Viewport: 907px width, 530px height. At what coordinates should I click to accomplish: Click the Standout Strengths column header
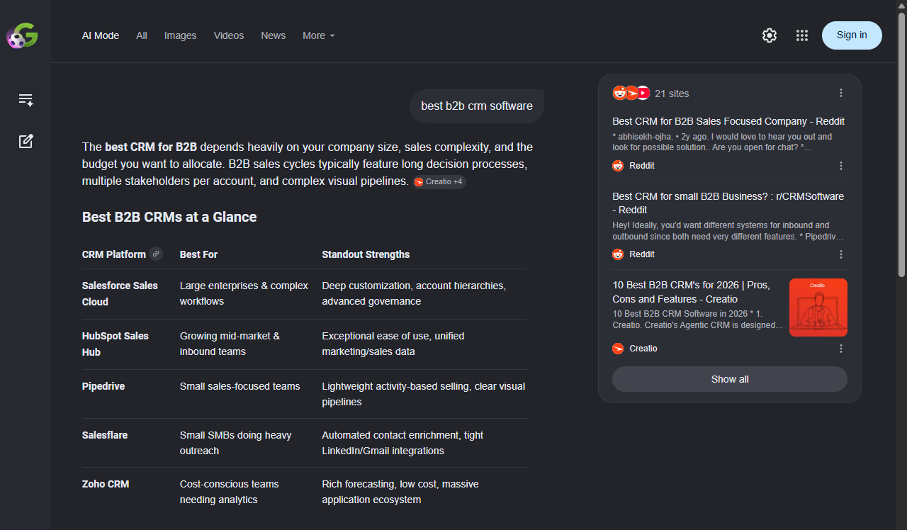pos(366,254)
